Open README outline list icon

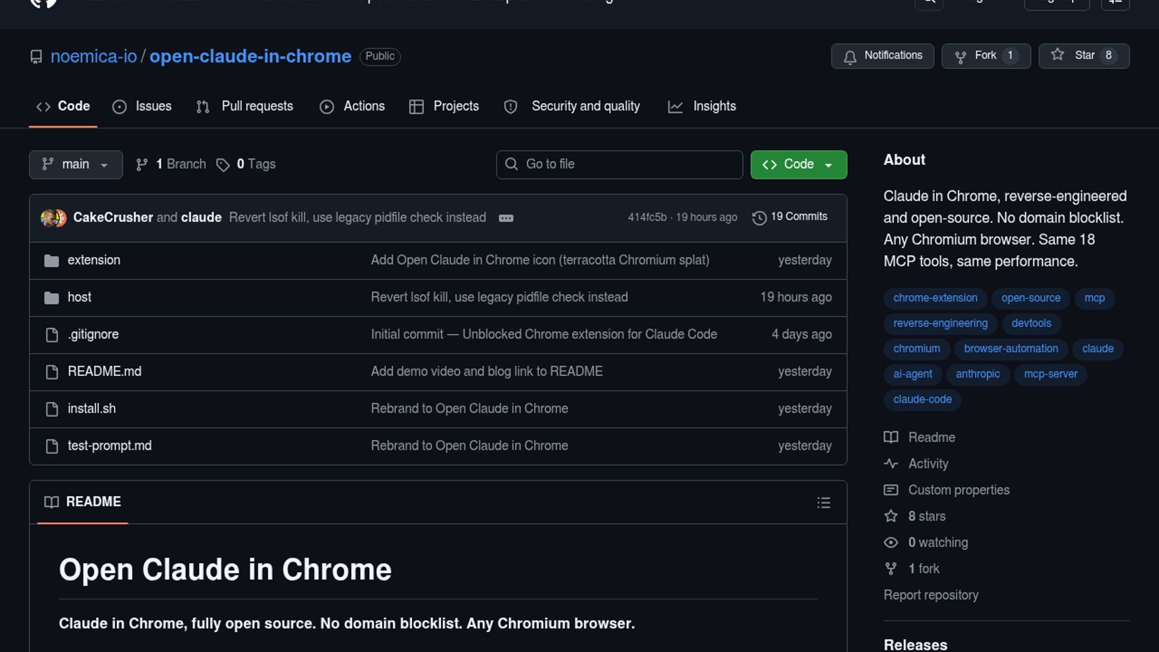click(x=823, y=502)
